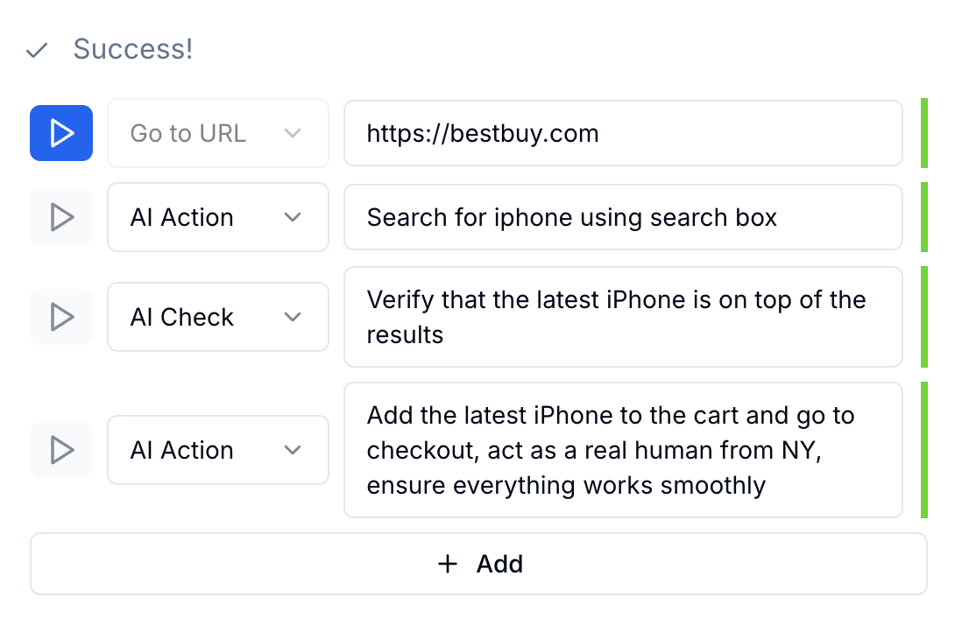Click green status bar beside URL step
This screenshot has width=955, height=625.
click(x=924, y=133)
